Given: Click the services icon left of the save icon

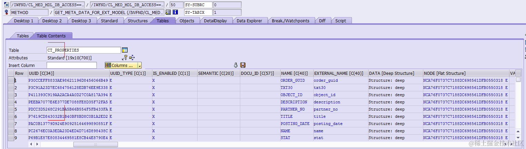Looking at the screenshot, I should coord(236,65).
